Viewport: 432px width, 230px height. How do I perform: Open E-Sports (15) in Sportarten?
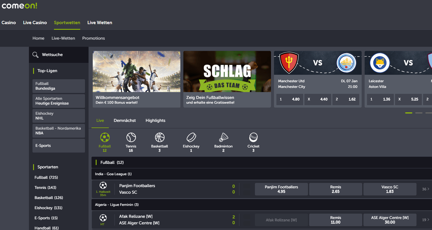coord(46,218)
